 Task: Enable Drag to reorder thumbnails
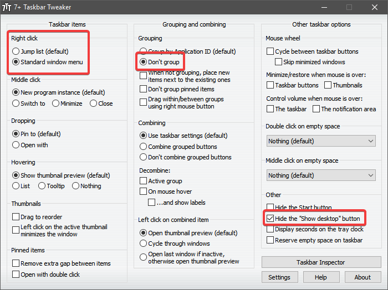pyautogui.click(x=16, y=217)
